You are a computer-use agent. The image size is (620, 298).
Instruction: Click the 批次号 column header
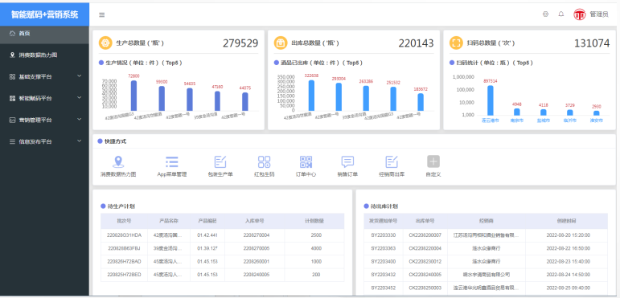124,221
